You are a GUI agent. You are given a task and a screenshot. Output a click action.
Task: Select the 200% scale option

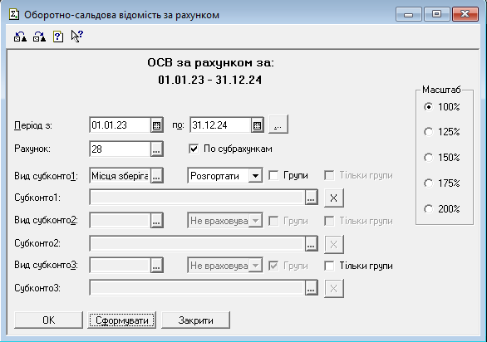pyautogui.click(x=428, y=209)
